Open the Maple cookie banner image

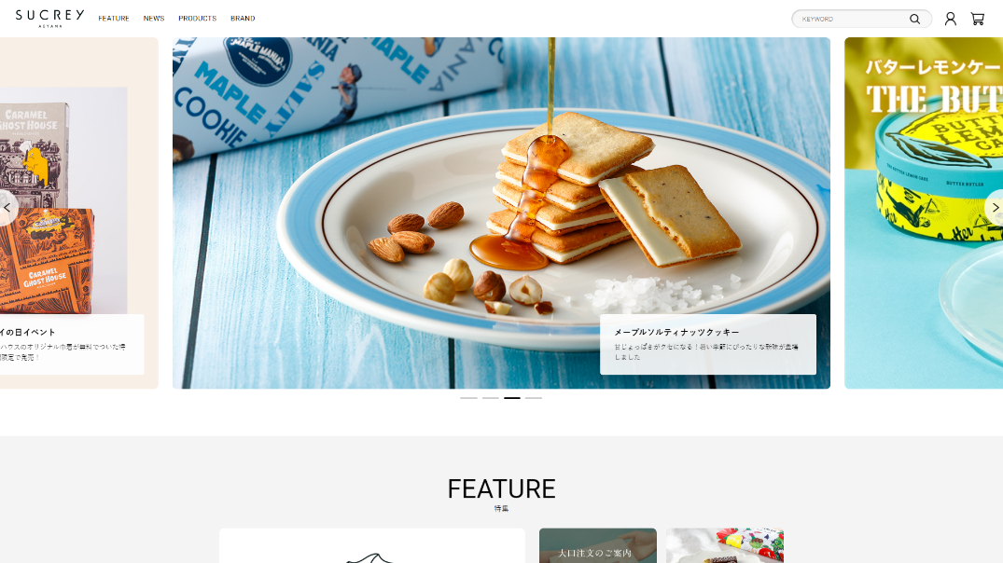[502, 213]
